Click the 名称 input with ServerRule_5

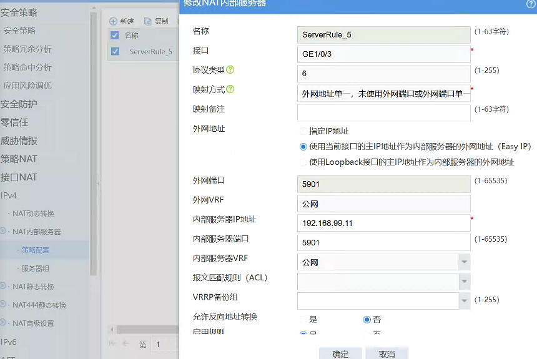coord(383,34)
